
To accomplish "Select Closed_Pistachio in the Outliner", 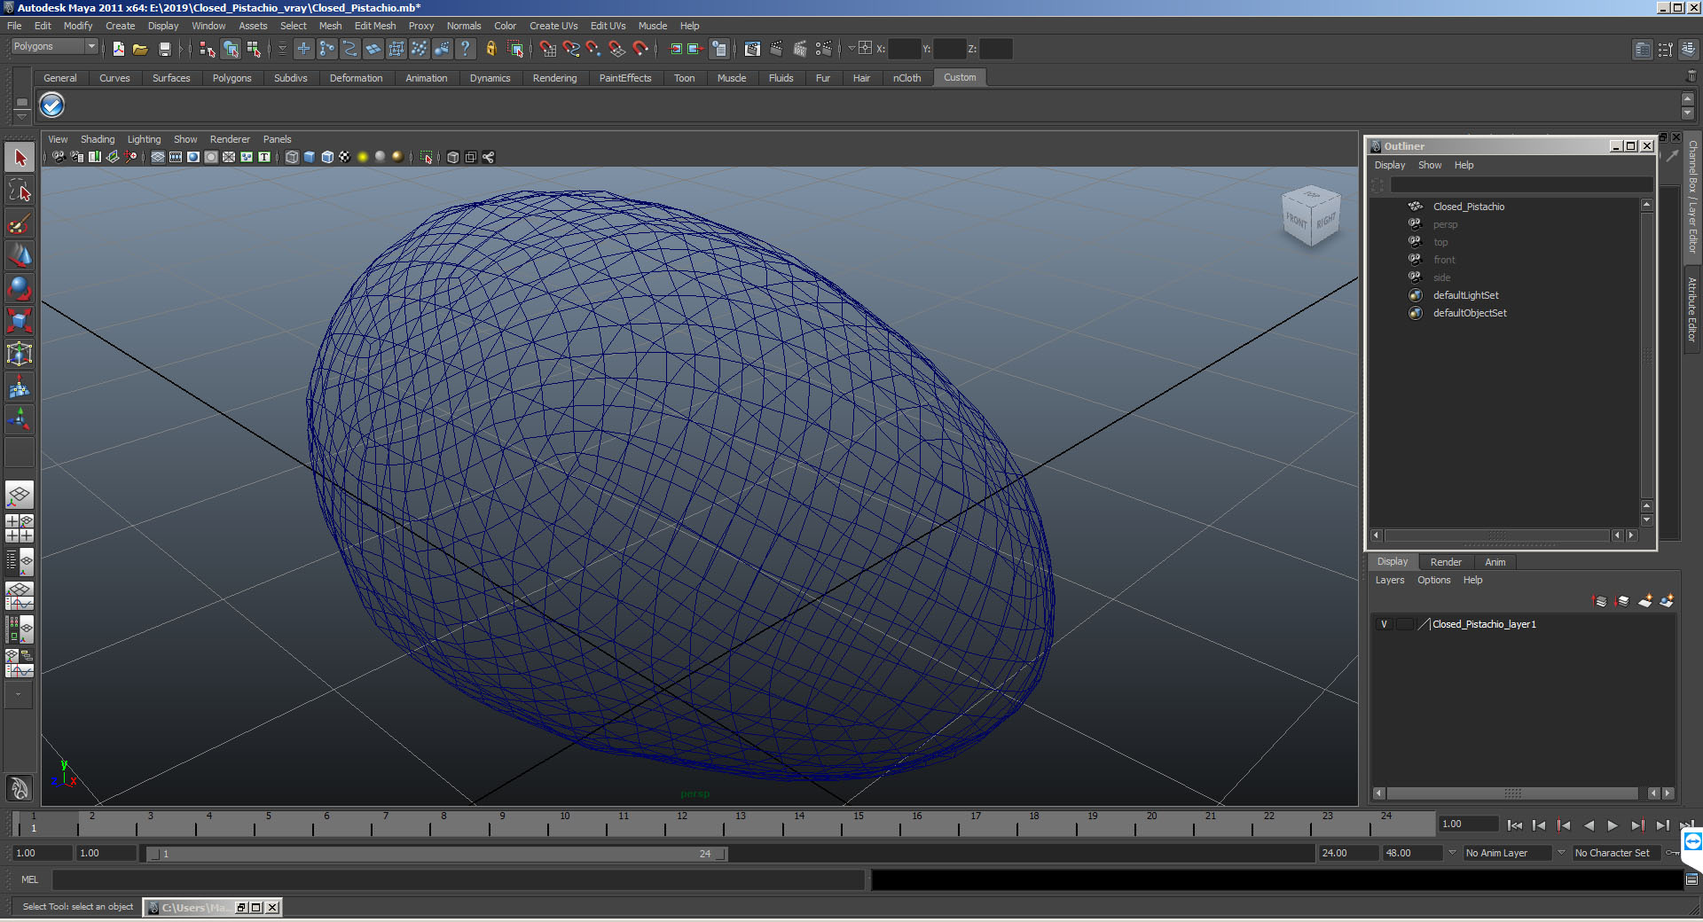I will (x=1469, y=207).
